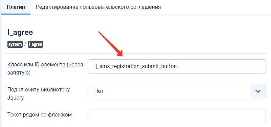
Task: Open Редактирование пользовательского соглашения tab
Action: point(98,7)
